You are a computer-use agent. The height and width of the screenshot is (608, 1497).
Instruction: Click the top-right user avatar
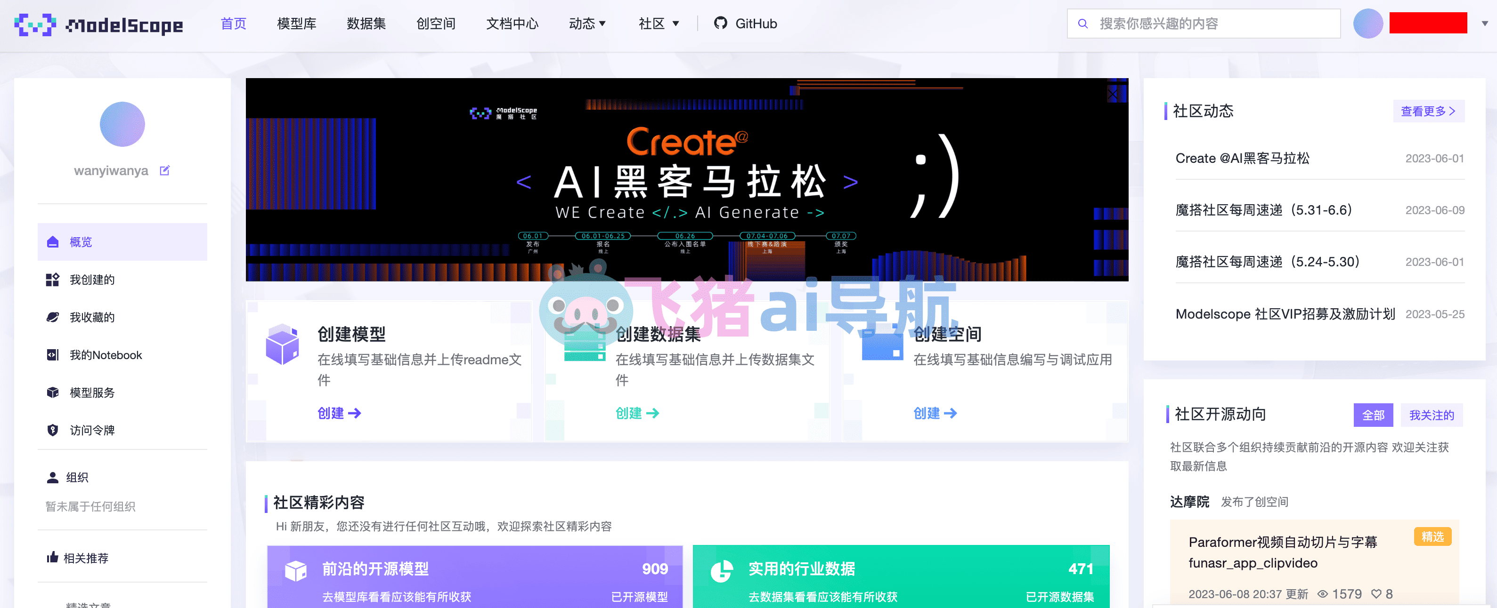pos(1368,23)
